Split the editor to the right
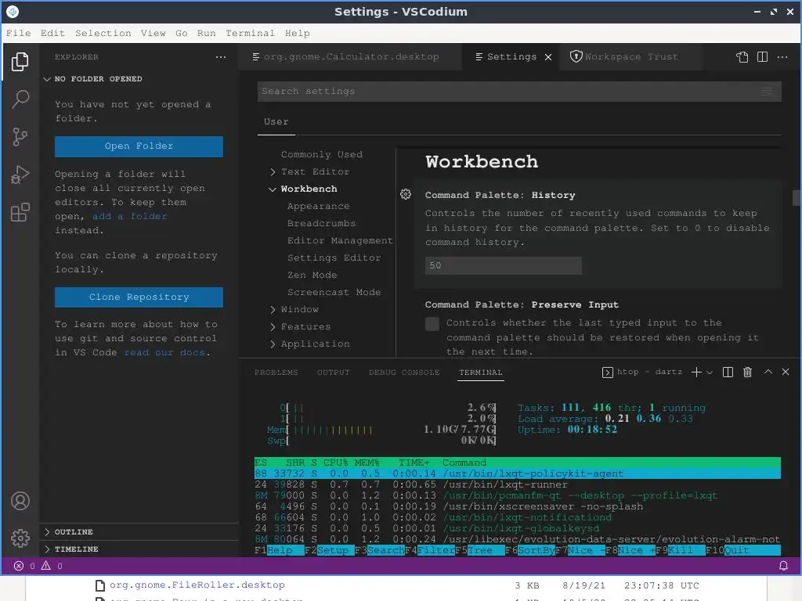 coord(762,56)
